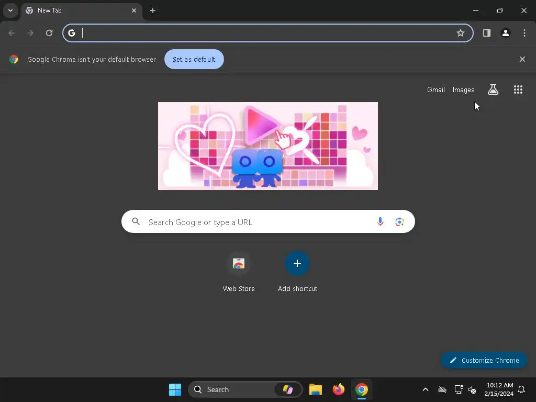Open the Web Store shortcut

click(239, 272)
